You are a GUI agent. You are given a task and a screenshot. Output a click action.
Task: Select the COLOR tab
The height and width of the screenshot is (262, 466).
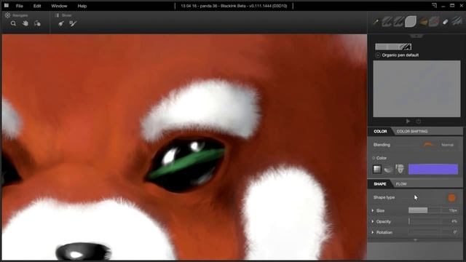(x=380, y=131)
